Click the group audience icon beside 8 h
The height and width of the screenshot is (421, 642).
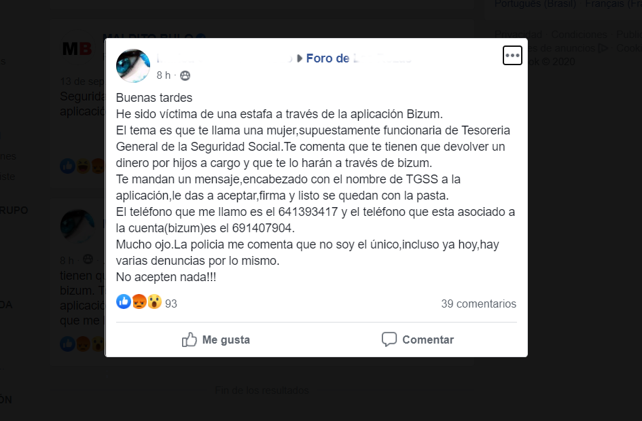(185, 75)
